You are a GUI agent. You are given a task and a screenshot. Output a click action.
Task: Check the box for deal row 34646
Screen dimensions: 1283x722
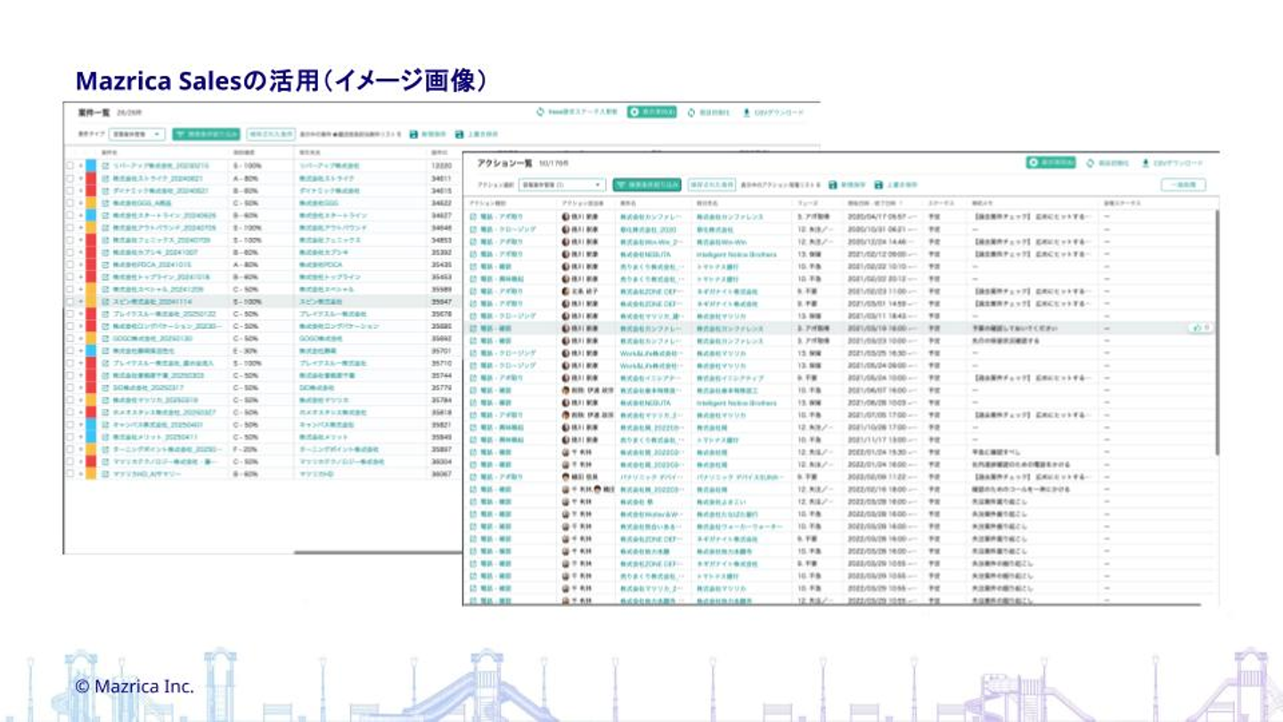click(x=69, y=227)
